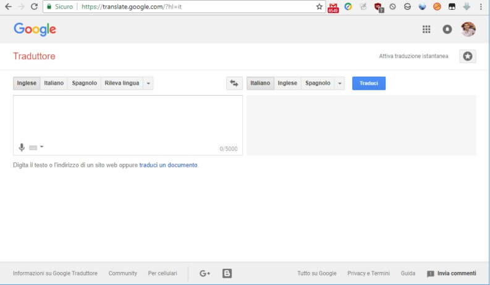Image resolution: width=490 pixels, height=285 pixels.
Task: Click the red shield extension icon
Action: 379,7
